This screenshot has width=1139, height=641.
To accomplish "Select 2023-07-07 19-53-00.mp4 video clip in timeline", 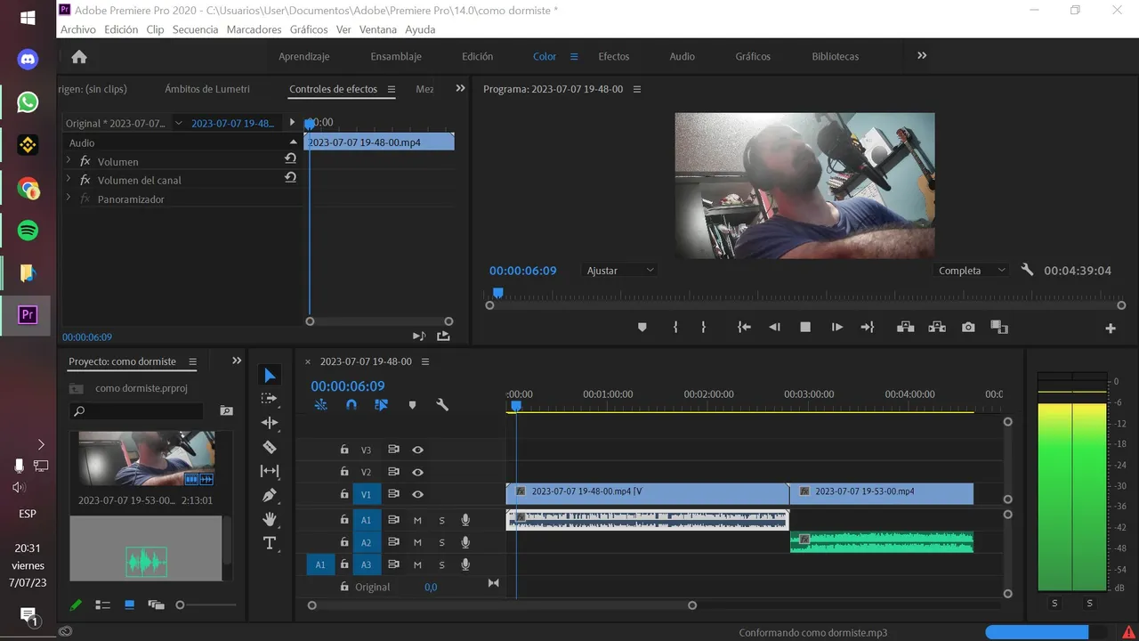I will [882, 493].
